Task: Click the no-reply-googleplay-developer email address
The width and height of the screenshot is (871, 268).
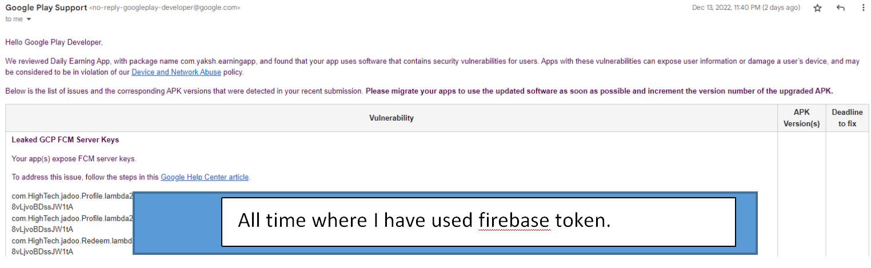Action: click(x=165, y=8)
